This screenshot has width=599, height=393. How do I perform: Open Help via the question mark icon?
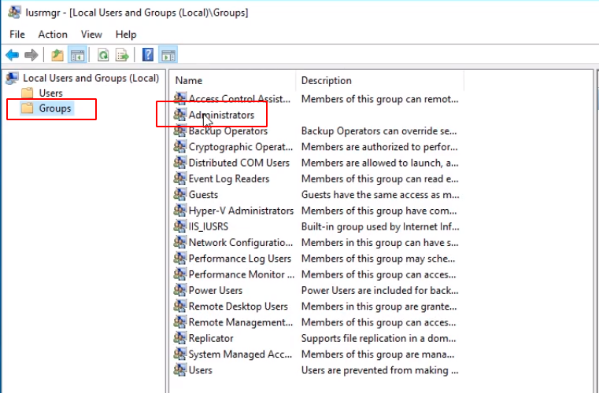click(x=148, y=55)
